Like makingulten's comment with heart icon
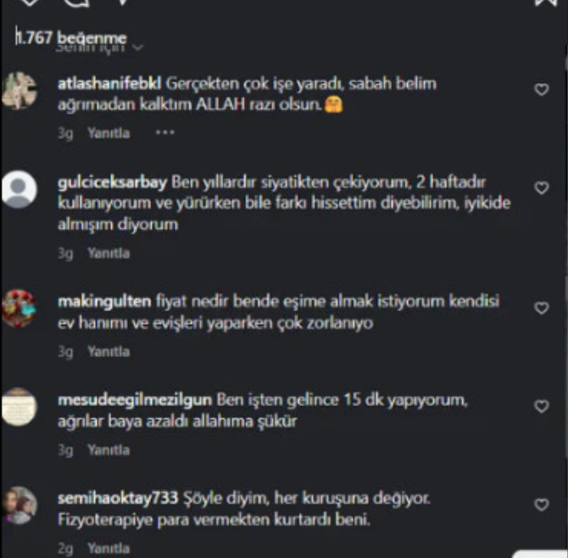This screenshot has width=568, height=558. click(542, 308)
